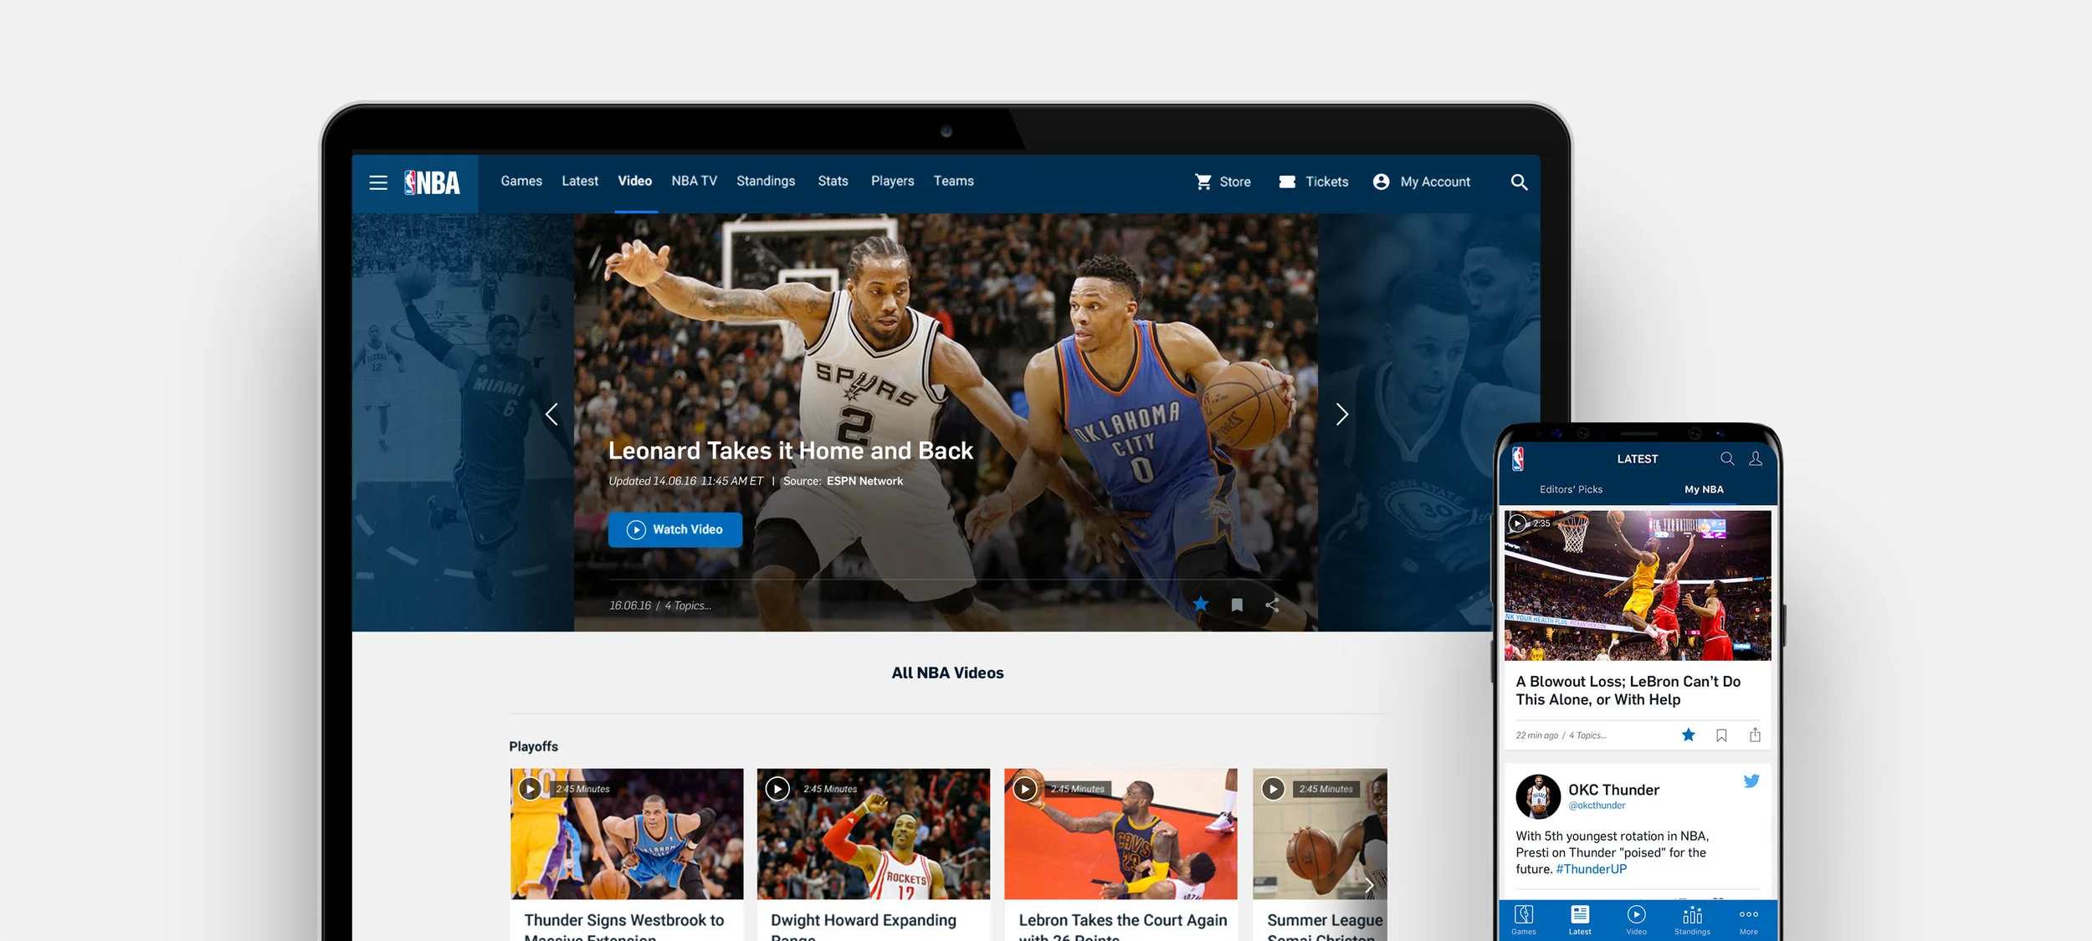Go to previous hero slide arrow
2092x941 pixels.
pos(551,414)
